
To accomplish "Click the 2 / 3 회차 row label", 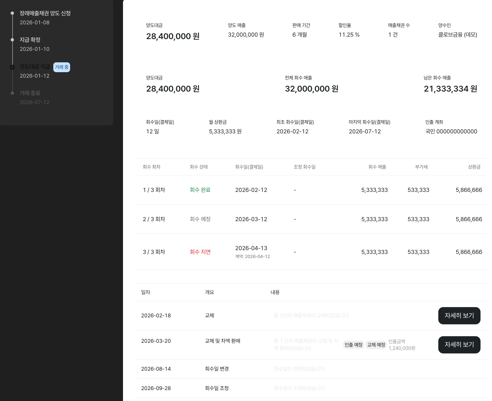I will click(x=154, y=219).
